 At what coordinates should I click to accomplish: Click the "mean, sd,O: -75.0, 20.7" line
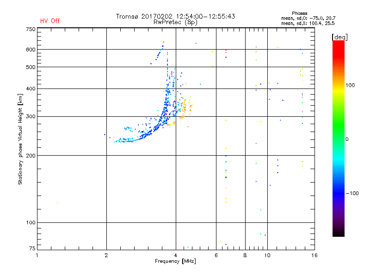pyautogui.click(x=308, y=18)
